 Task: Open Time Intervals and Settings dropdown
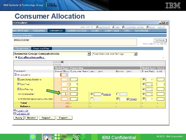(115, 54)
